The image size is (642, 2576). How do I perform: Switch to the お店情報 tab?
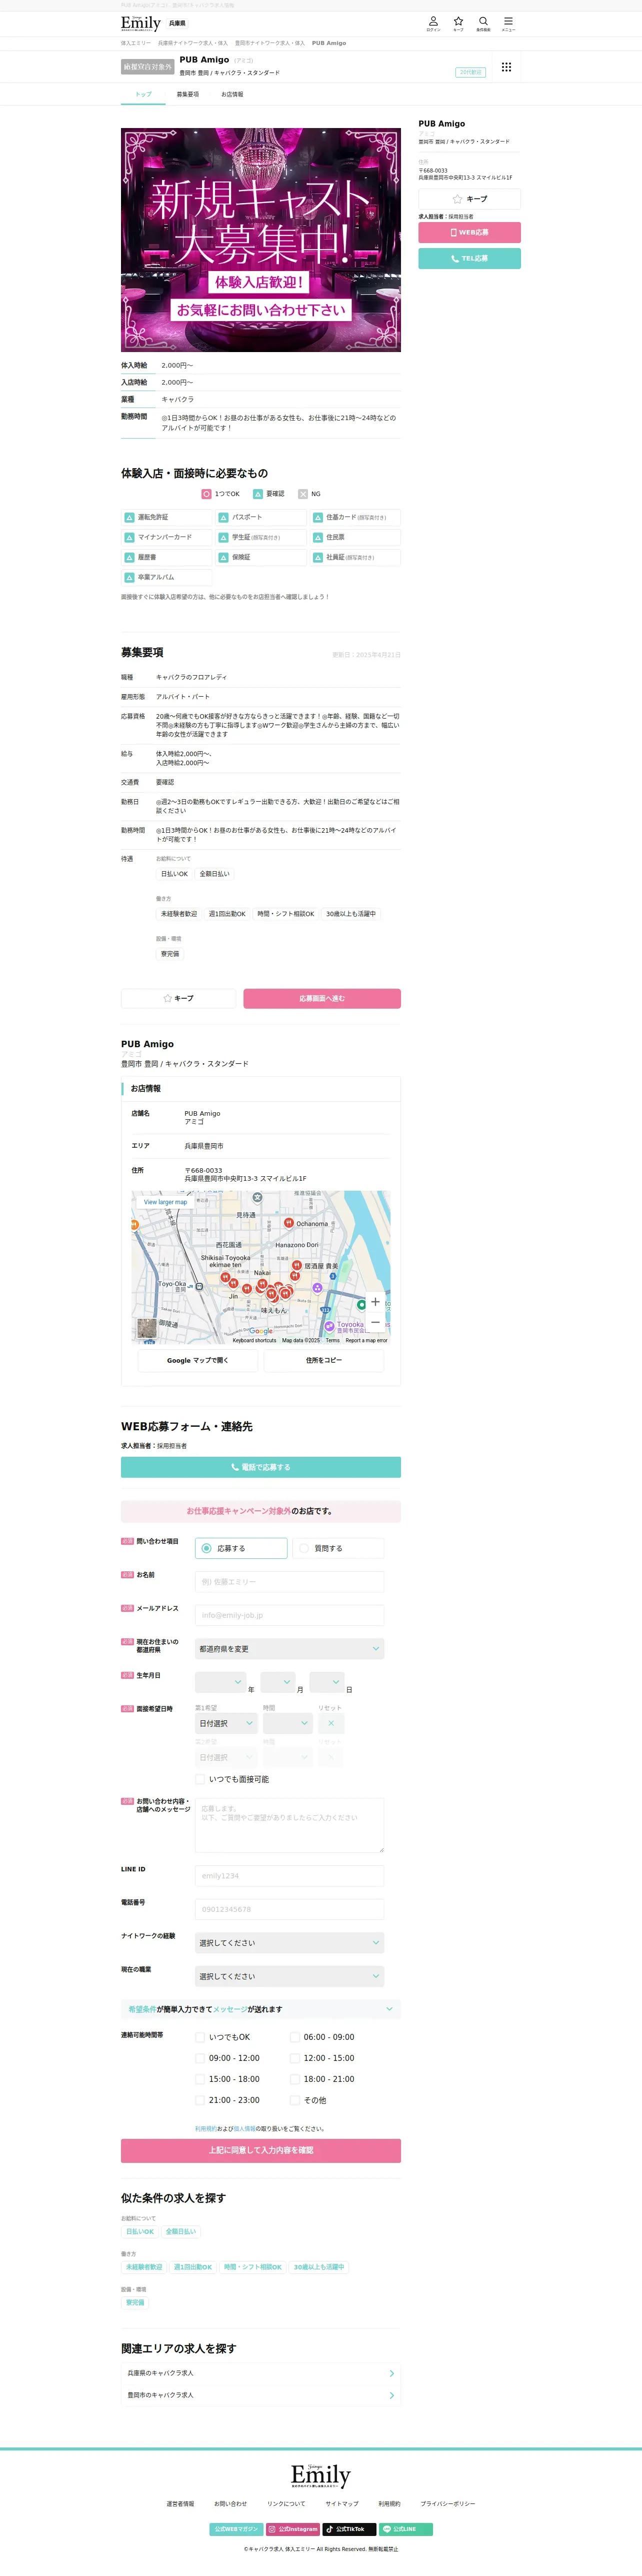pyautogui.click(x=232, y=94)
